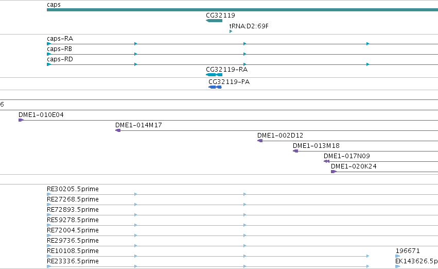Image resolution: width=438 pixels, height=269 pixels.
Task: Select the caps gene bar
Action: tap(242, 10)
